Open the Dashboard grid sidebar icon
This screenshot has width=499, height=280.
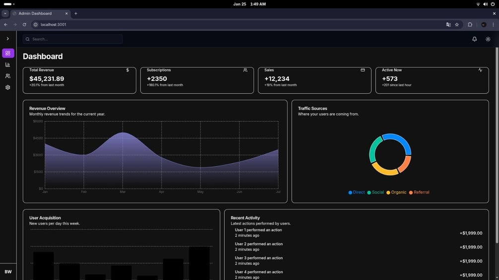[8, 53]
